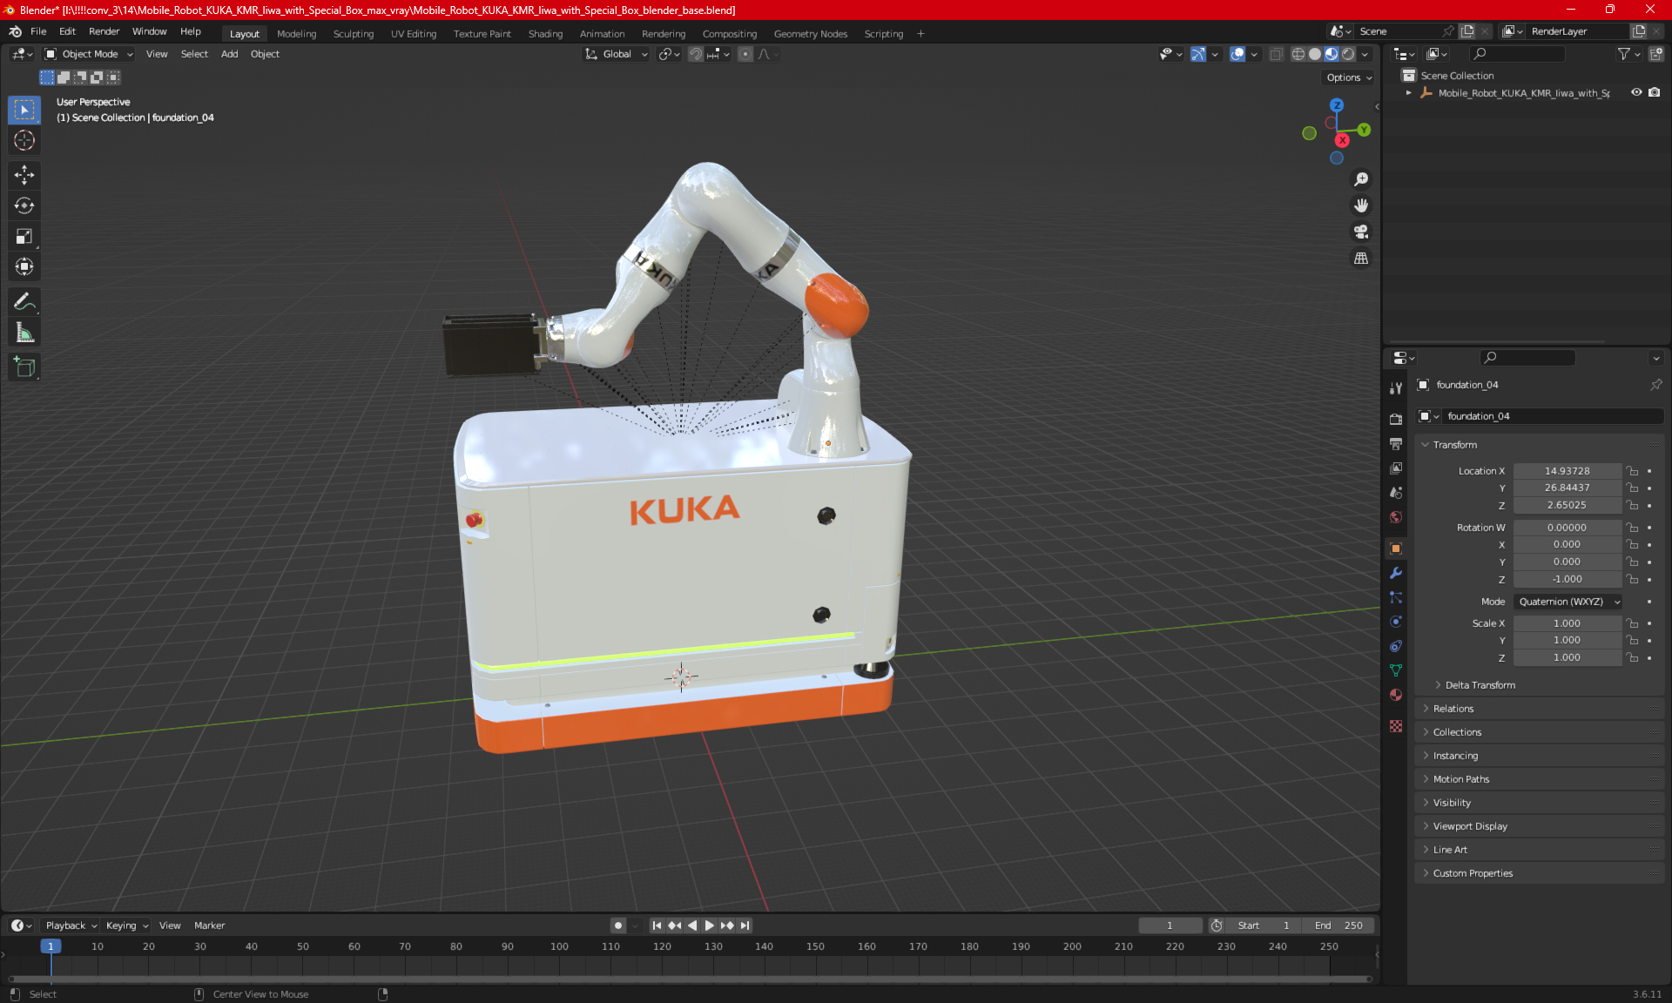The width and height of the screenshot is (1672, 1003).
Task: Click the blue Z axis on navigation gizmo
Action: pos(1337,104)
